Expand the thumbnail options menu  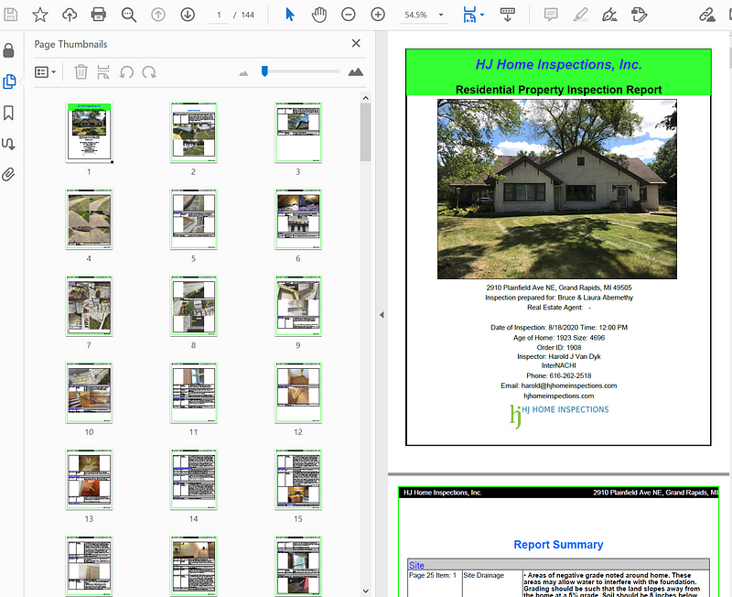click(x=45, y=71)
